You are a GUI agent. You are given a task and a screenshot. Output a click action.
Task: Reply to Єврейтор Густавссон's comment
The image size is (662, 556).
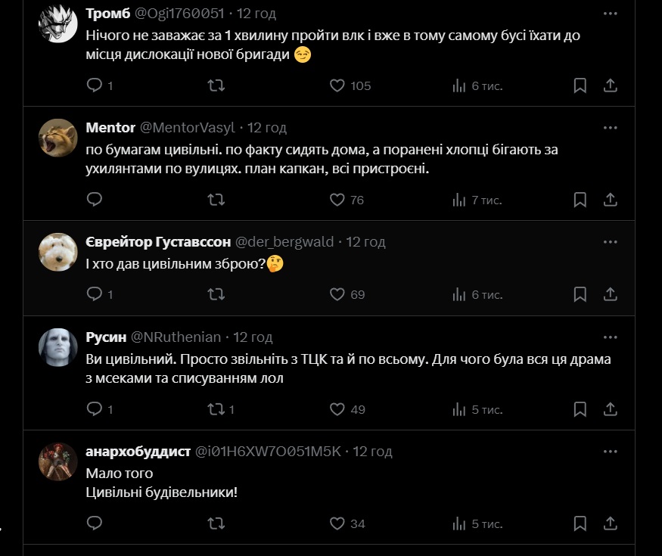(x=95, y=294)
